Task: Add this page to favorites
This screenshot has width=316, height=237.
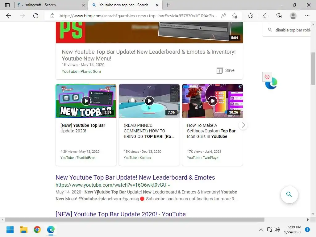Action: tap(235, 16)
